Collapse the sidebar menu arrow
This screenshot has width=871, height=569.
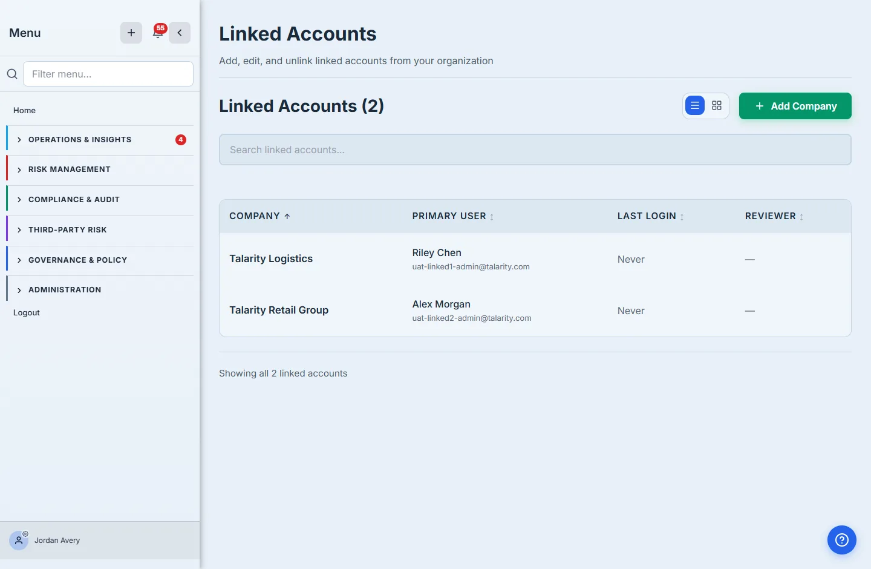point(180,33)
